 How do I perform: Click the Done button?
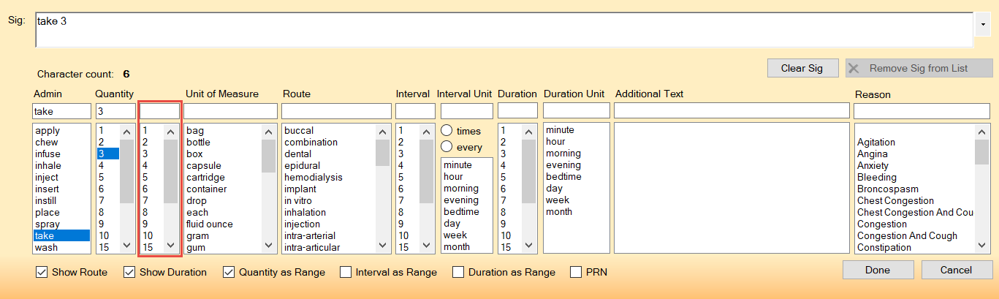878,270
